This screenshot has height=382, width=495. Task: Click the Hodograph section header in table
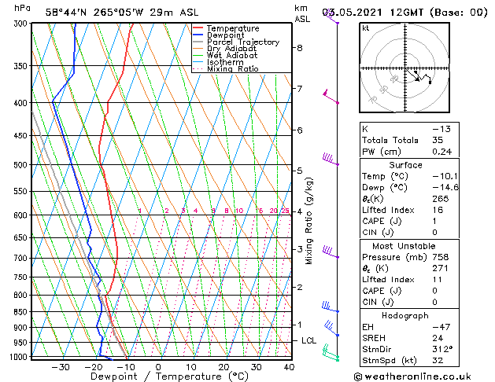coord(401,315)
